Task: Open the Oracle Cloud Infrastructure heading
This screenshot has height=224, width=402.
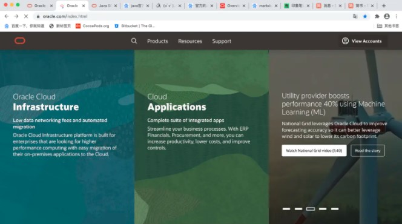Action: tap(45, 102)
